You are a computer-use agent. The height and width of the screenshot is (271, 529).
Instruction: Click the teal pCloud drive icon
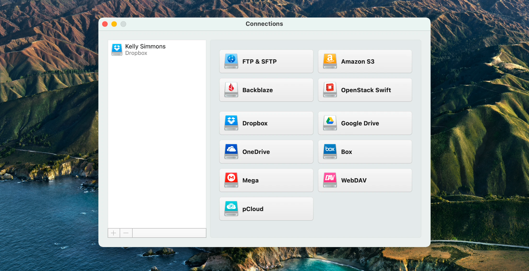tap(231, 208)
